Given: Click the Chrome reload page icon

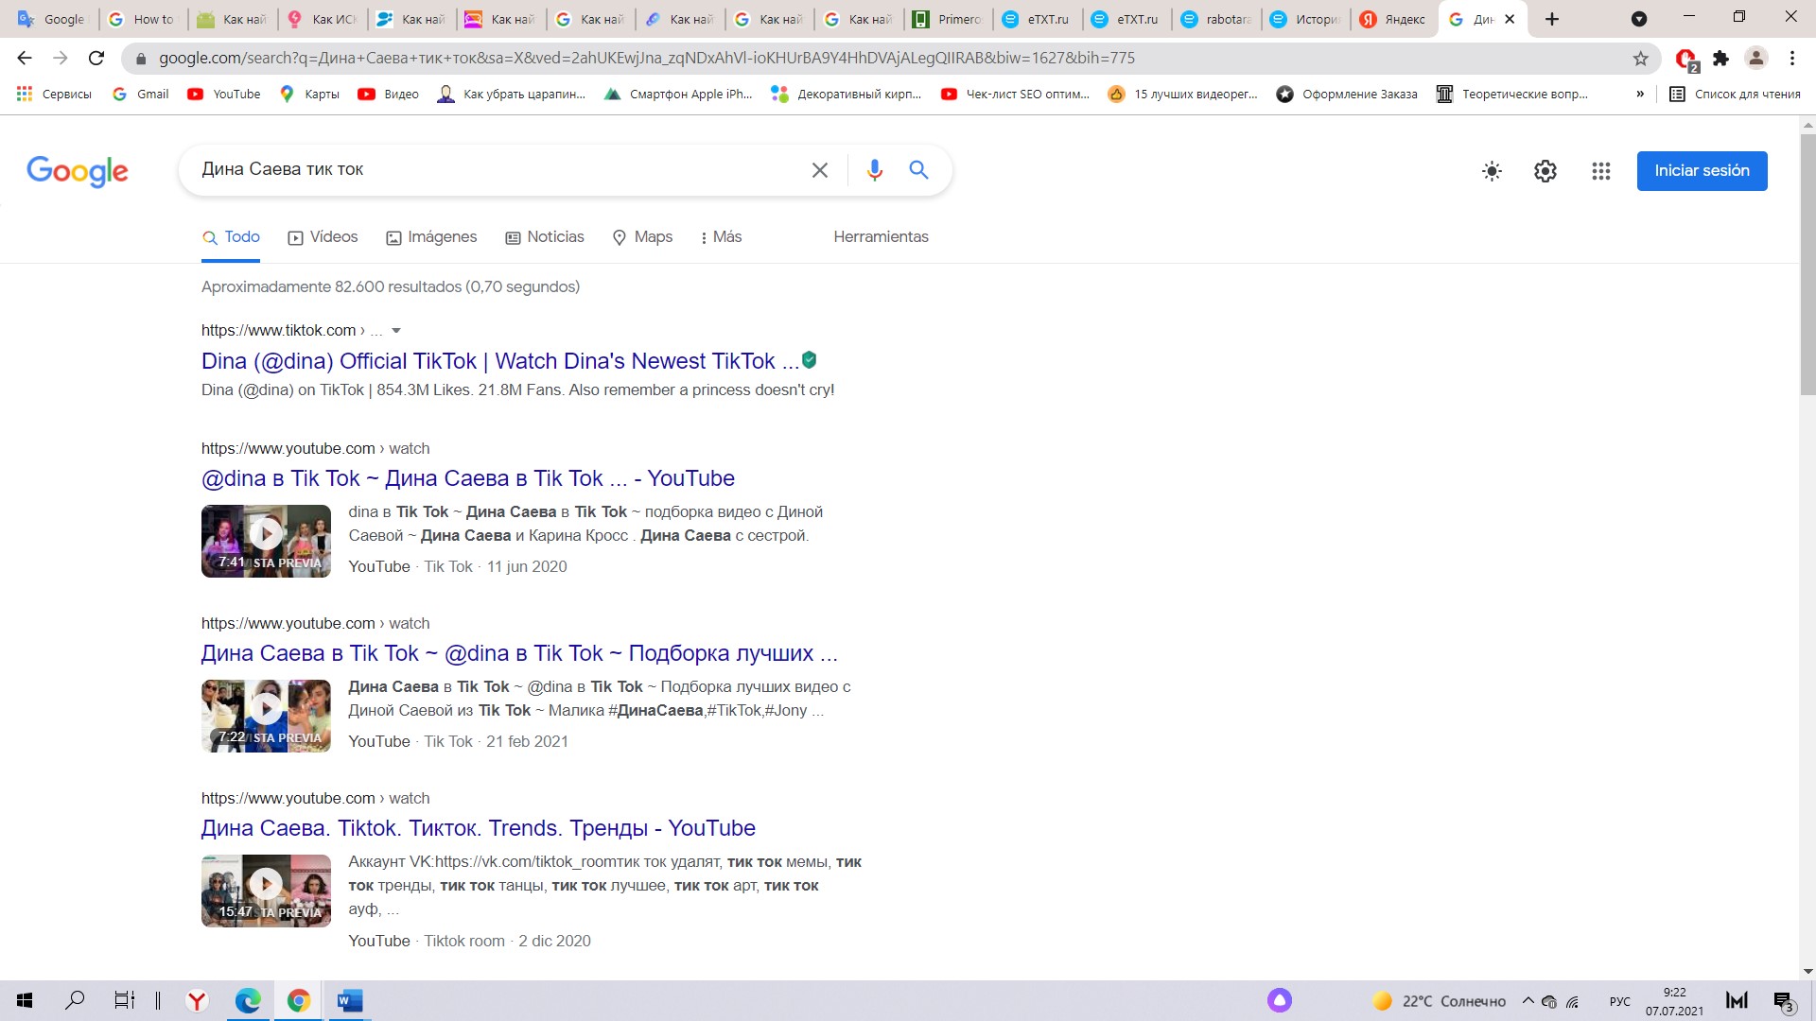Looking at the screenshot, I should [97, 58].
